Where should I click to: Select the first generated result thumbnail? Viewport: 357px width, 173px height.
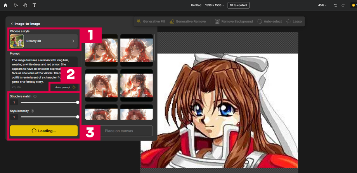[x=101, y=50]
